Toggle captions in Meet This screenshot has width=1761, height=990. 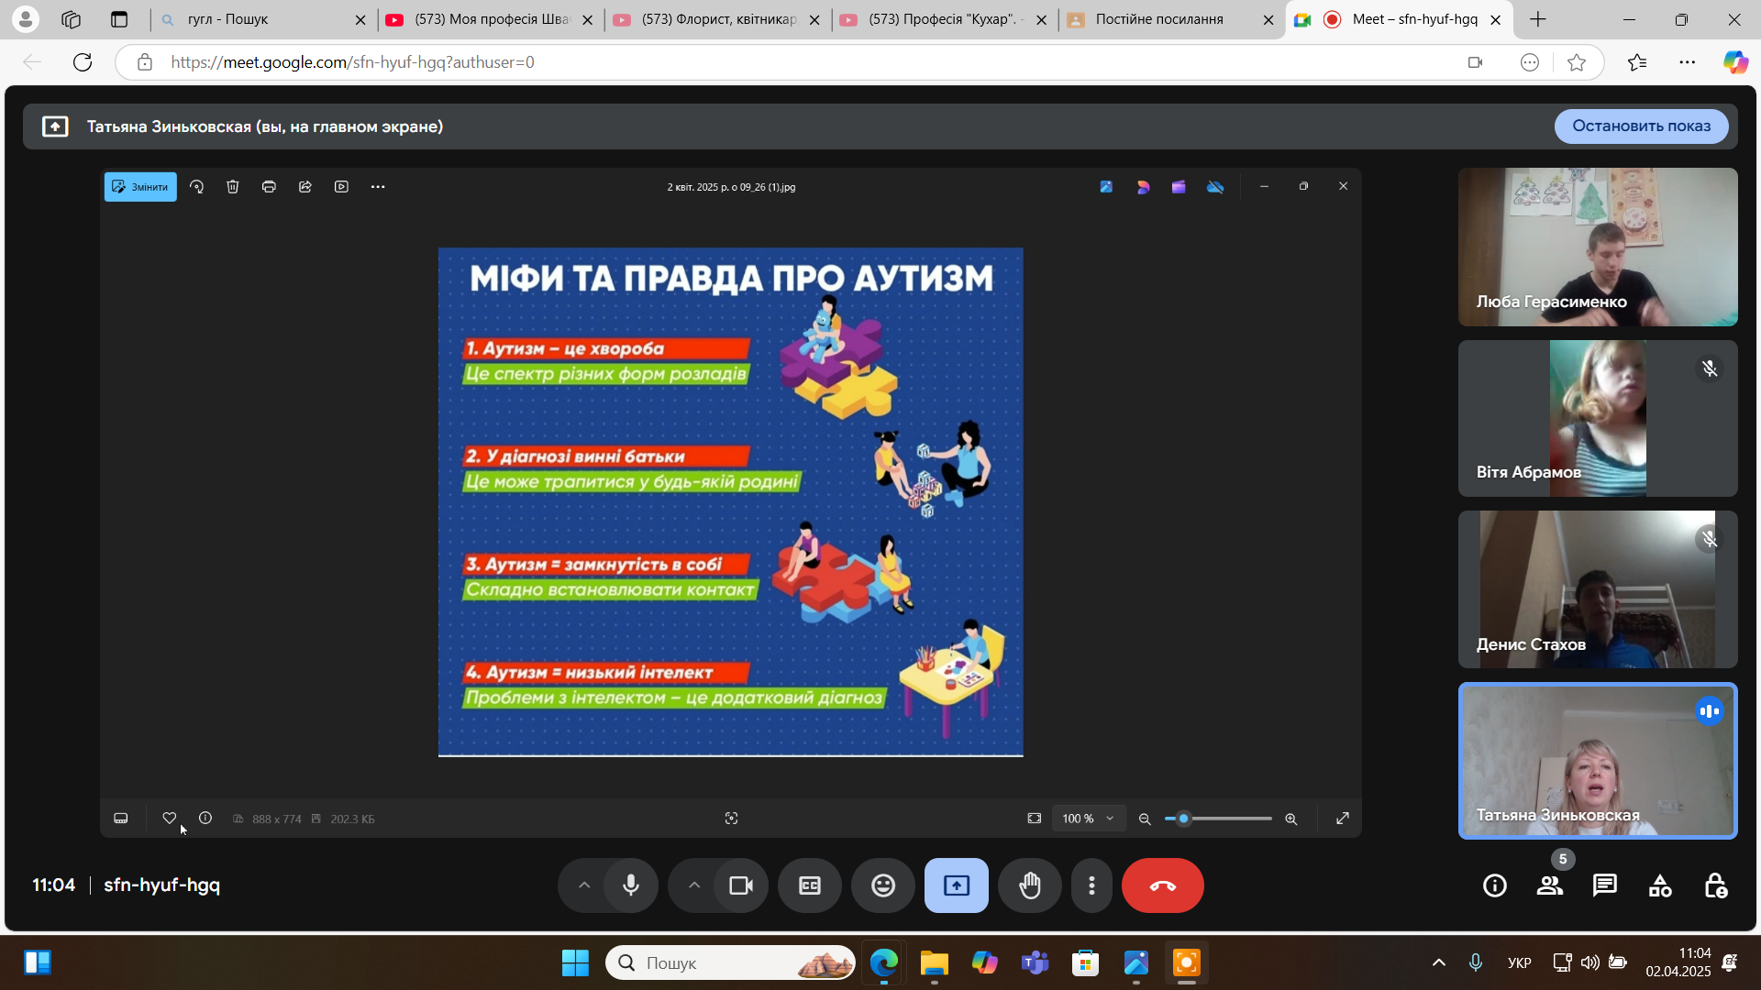(810, 885)
